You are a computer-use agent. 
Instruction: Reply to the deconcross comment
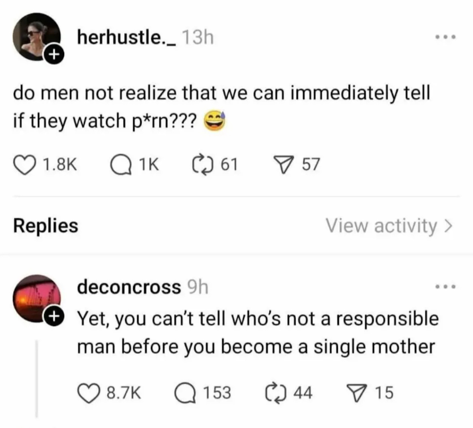(186, 393)
